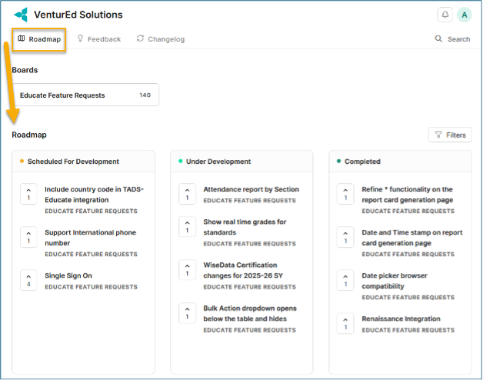Open the notifications bell
Viewport: 483px width, 380px height.
point(445,15)
